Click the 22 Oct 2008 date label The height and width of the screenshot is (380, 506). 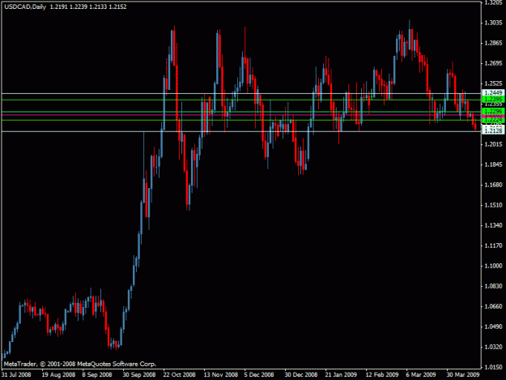[x=179, y=374]
